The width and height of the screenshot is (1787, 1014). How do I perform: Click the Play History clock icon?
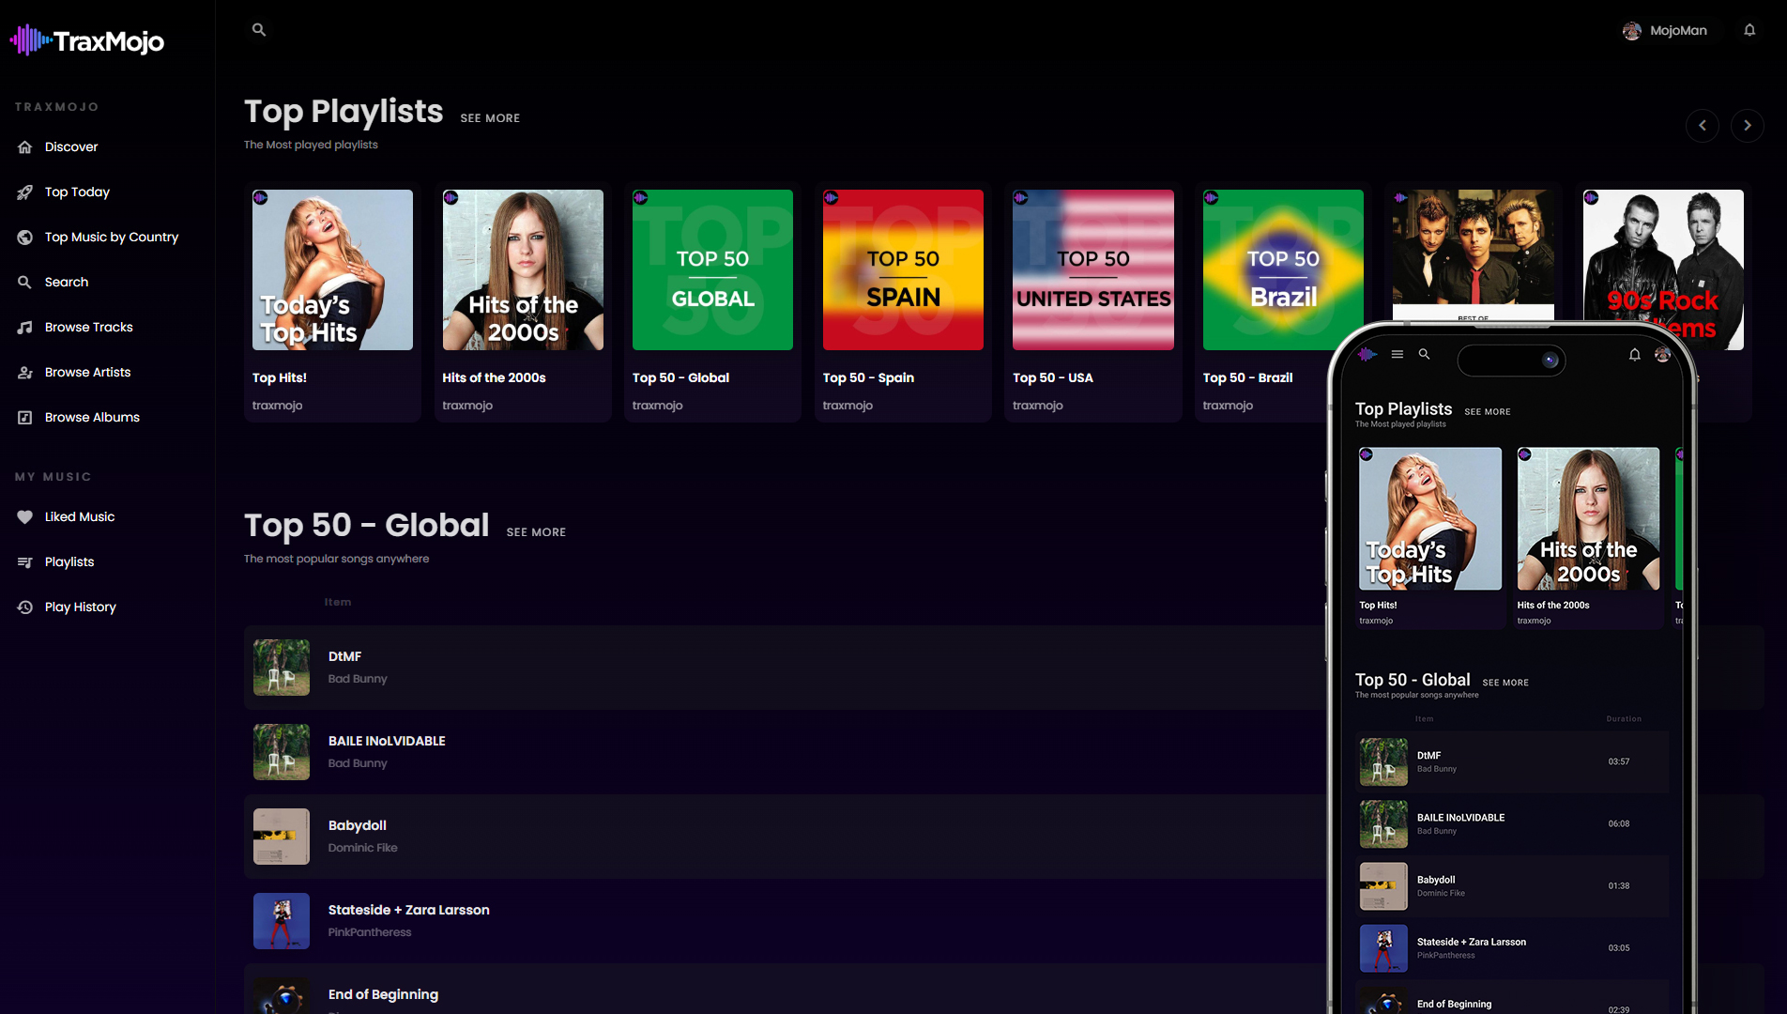coord(25,607)
